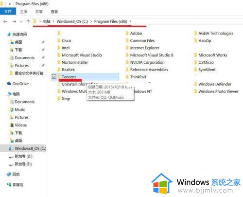This screenshot has width=243, height=197.
Task: Uncheck the Tencent folder checkbox
Action: click(x=54, y=77)
